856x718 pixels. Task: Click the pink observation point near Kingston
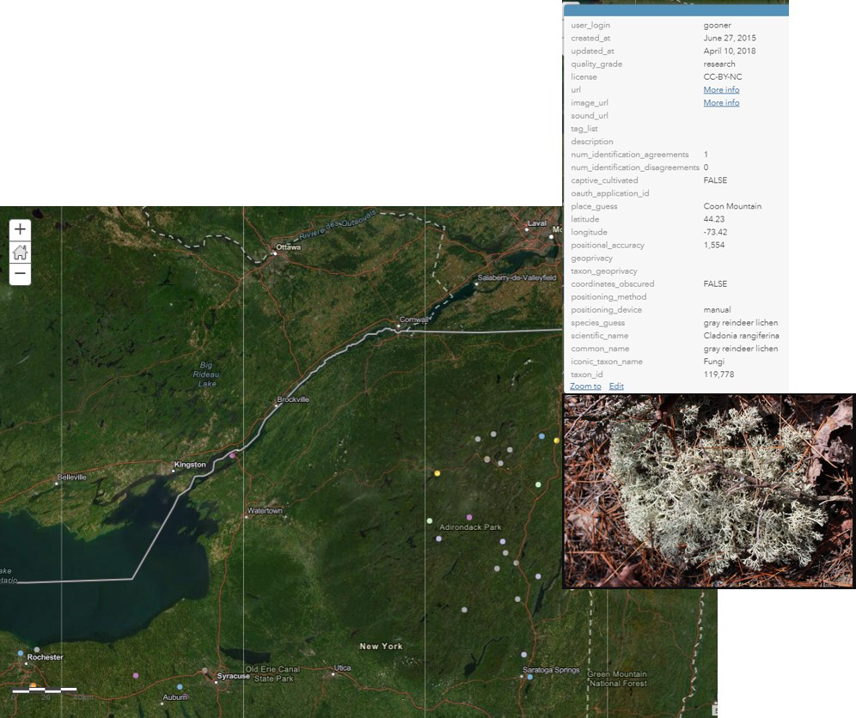(231, 455)
